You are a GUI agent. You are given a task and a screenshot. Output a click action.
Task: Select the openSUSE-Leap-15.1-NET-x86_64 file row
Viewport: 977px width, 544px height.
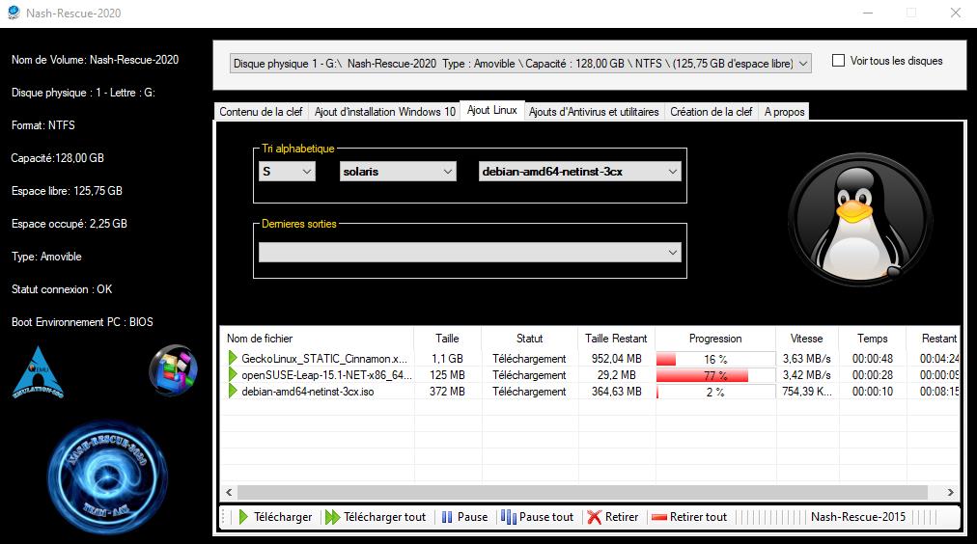(x=590, y=374)
